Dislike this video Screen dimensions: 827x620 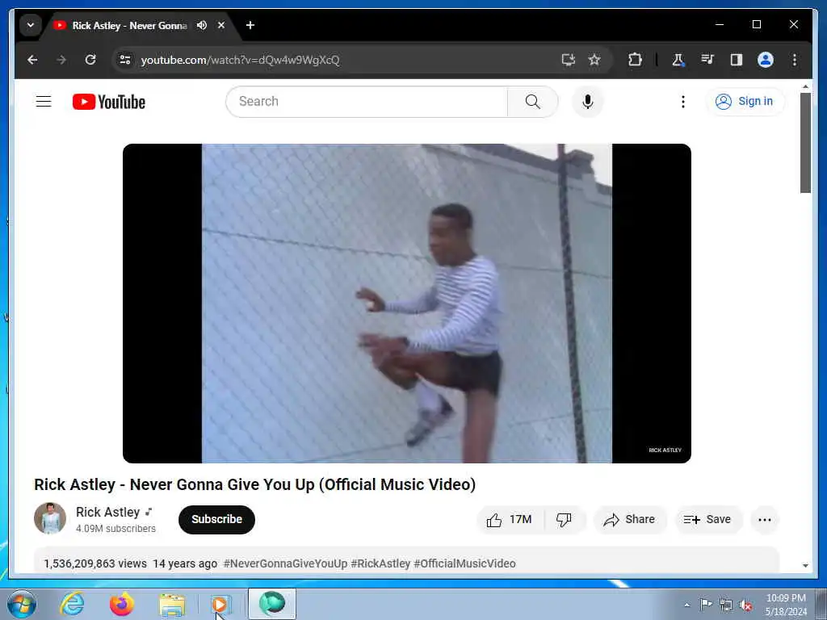(564, 520)
